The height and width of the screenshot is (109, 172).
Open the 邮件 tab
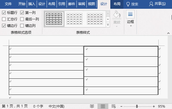[x=72, y=4]
